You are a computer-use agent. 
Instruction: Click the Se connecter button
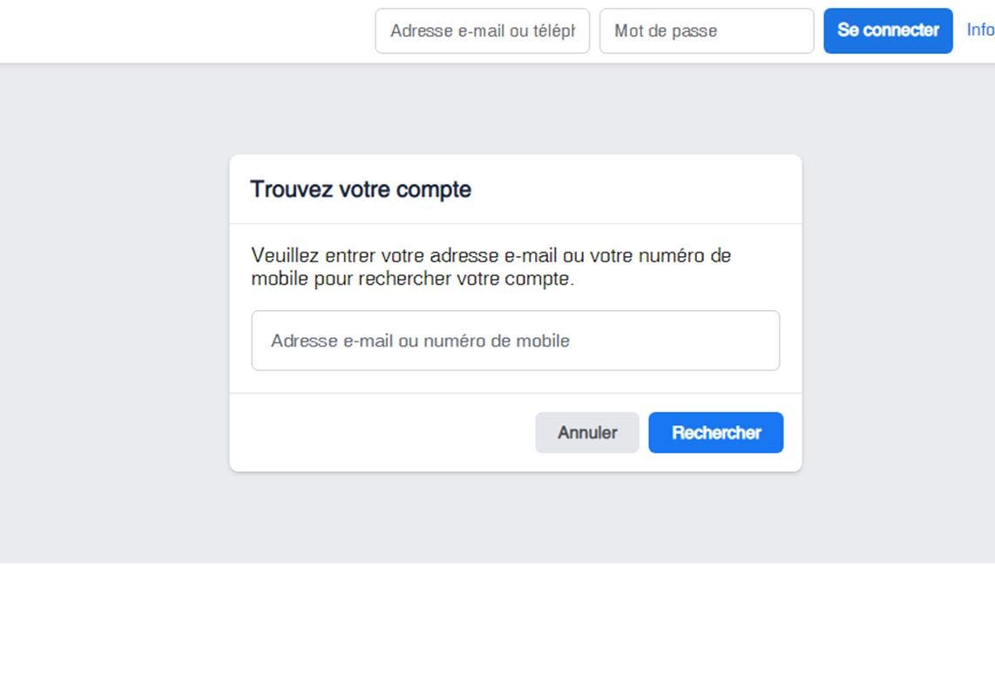pos(888,30)
